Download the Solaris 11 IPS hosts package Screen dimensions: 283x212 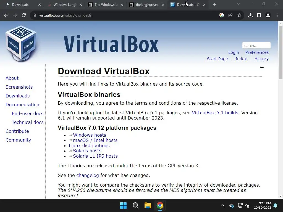pos(95,156)
